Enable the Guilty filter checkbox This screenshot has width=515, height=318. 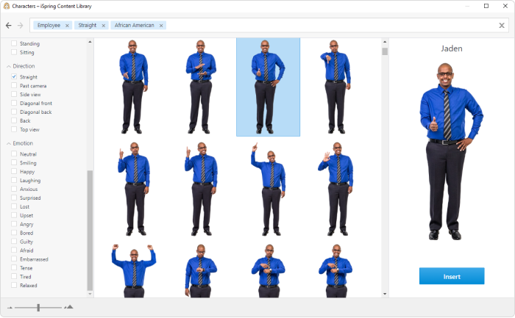[14, 242]
